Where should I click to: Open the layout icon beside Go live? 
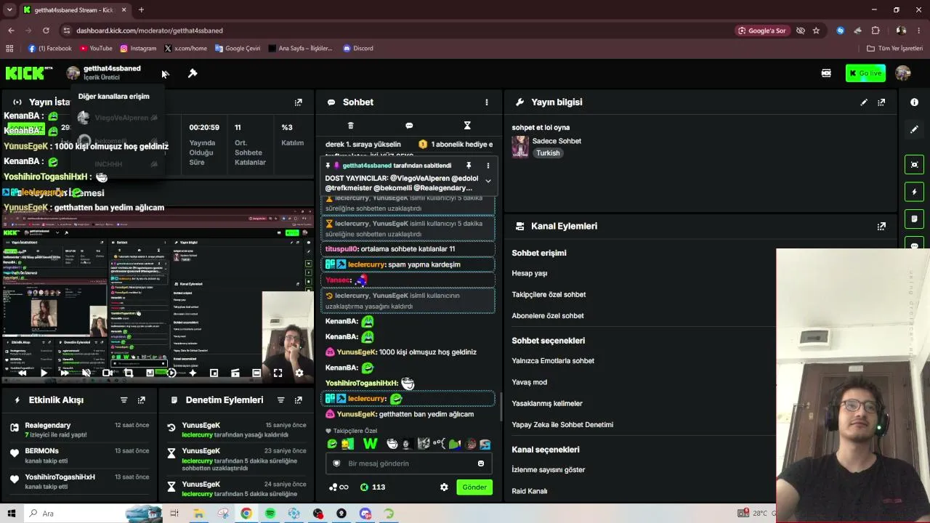point(826,73)
